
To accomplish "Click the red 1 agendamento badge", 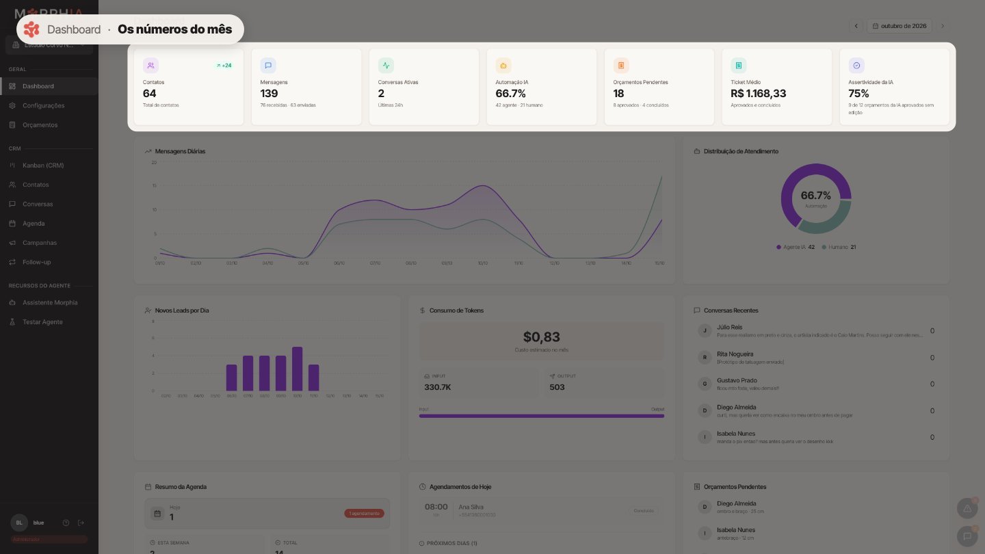I will click(x=364, y=514).
